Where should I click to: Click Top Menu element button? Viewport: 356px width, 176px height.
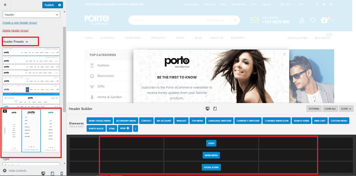(x=197, y=121)
